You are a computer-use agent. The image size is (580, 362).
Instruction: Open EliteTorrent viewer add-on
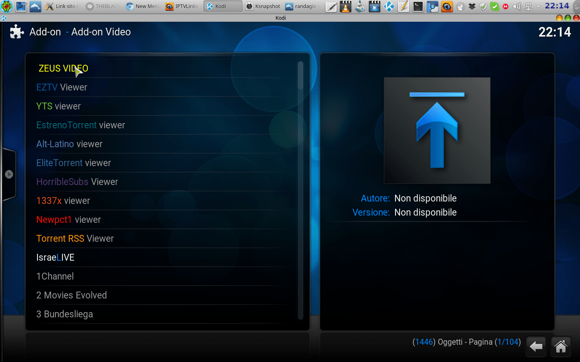coord(166,163)
